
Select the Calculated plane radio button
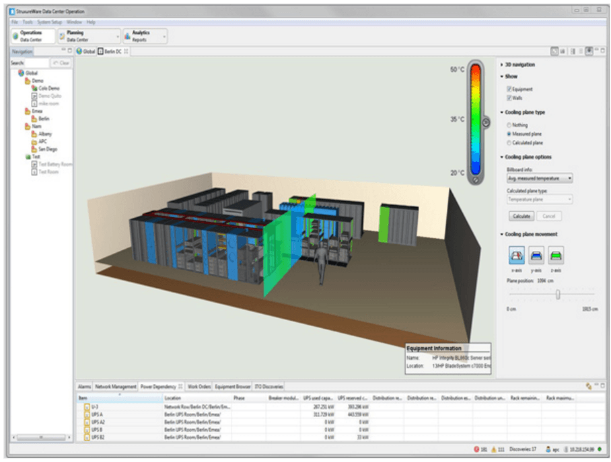click(x=509, y=143)
